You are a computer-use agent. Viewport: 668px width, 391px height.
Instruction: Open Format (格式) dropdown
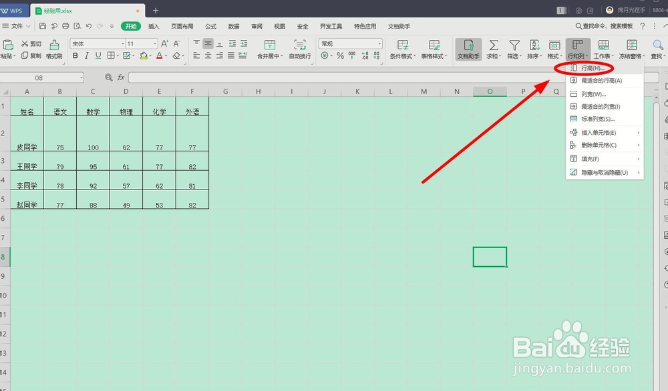point(554,49)
